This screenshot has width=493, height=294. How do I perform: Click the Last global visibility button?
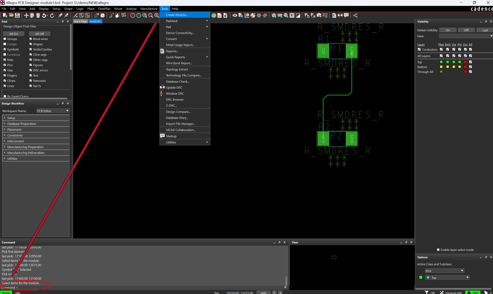pyautogui.click(x=485, y=30)
